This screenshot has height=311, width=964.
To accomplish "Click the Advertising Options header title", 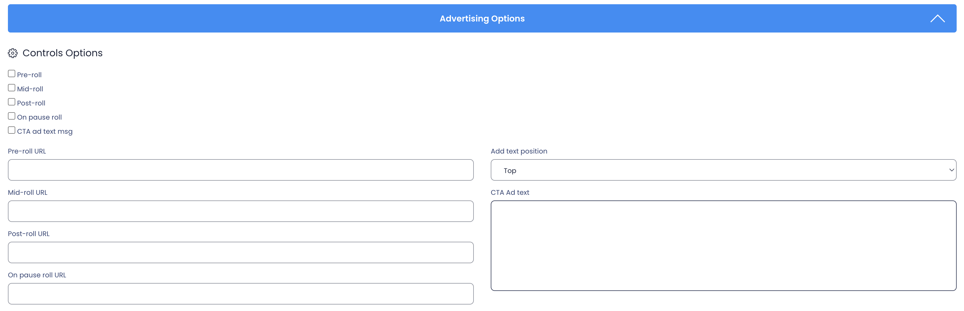I will point(482,19).
